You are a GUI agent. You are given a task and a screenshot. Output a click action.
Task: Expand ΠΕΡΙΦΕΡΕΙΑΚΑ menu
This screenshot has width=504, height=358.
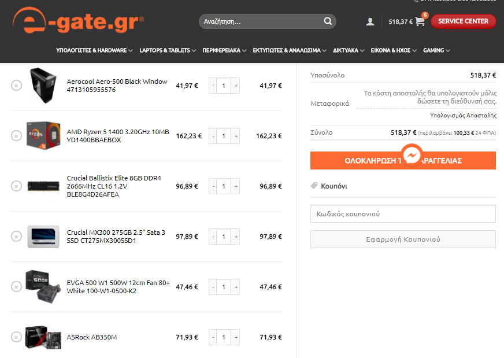point(224,50)
